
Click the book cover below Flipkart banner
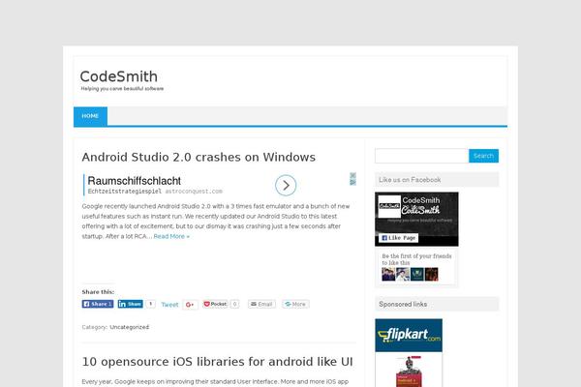(x=409, y=372)
